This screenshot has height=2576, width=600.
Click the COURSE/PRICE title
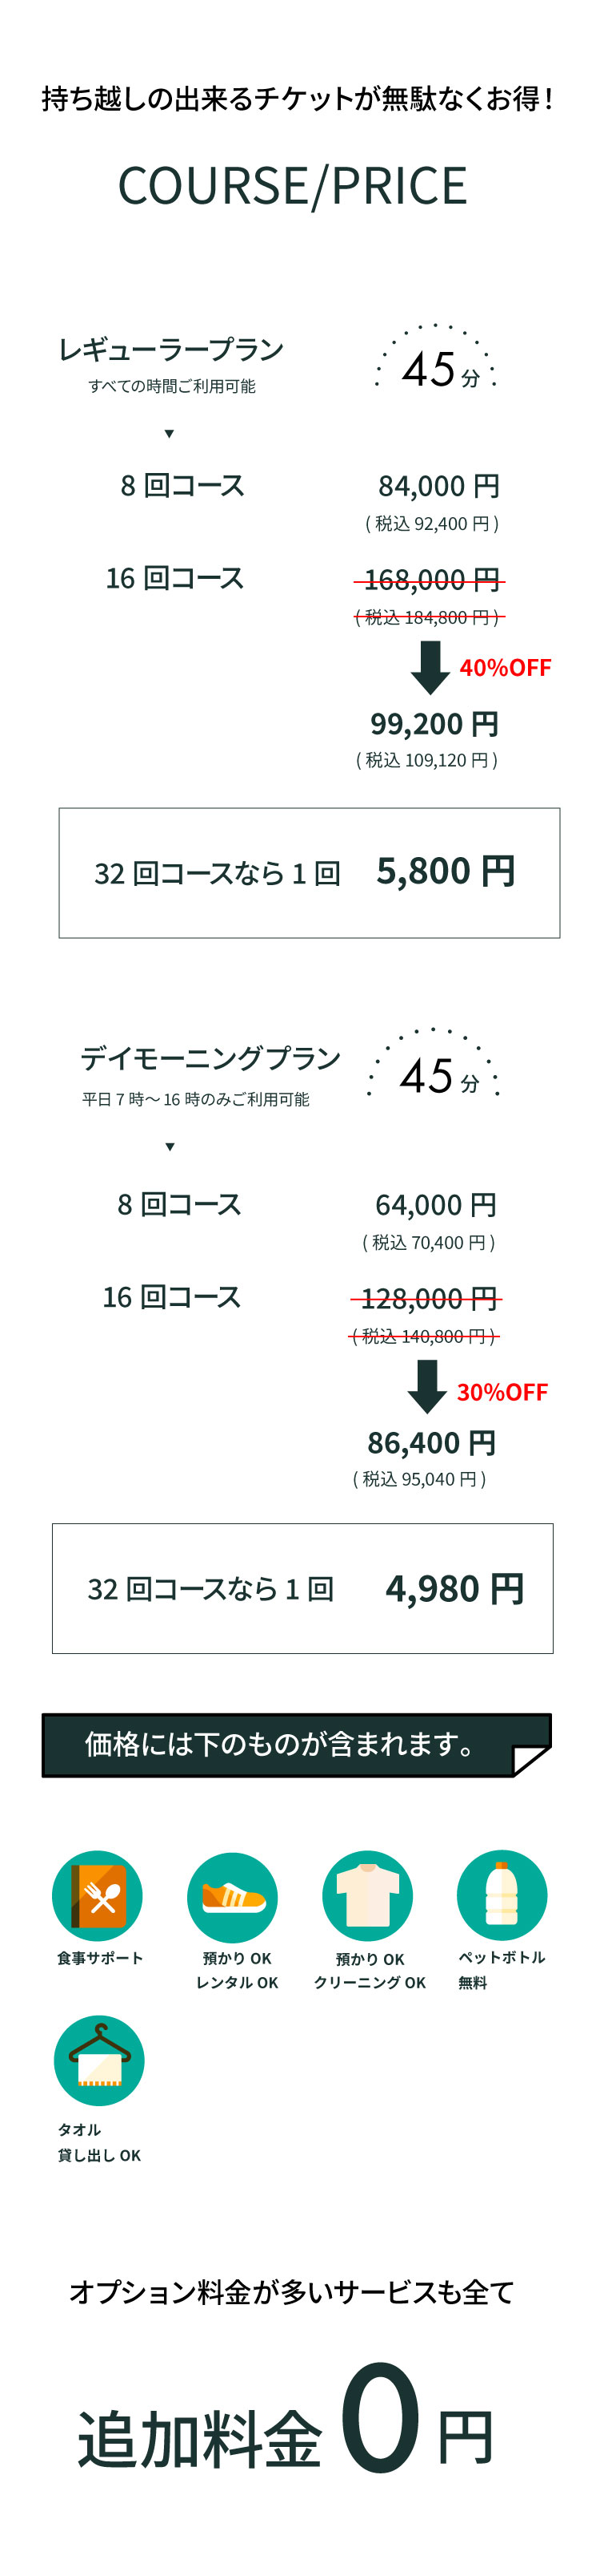[x=293, y=186]
